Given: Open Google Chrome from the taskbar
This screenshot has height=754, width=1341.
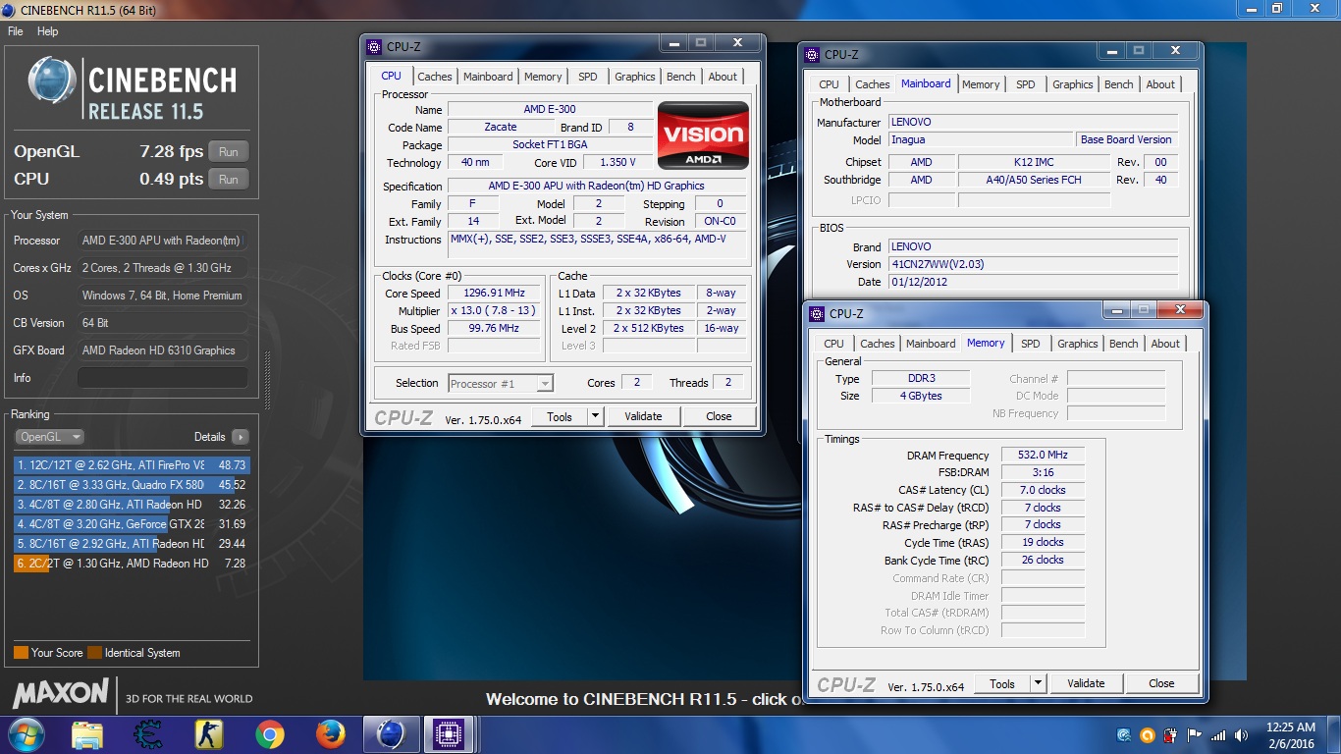Looking at the screenshot, I should coord(270,734).
